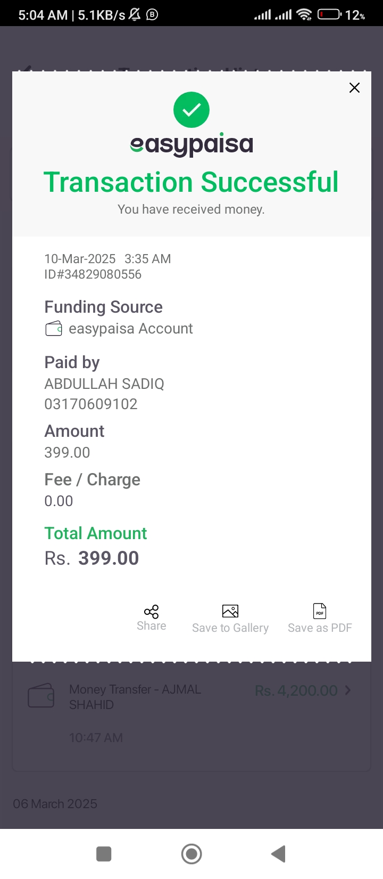Tap the Save as PDF label
Screen dimensions: 383x879
[x=320, y=628]
